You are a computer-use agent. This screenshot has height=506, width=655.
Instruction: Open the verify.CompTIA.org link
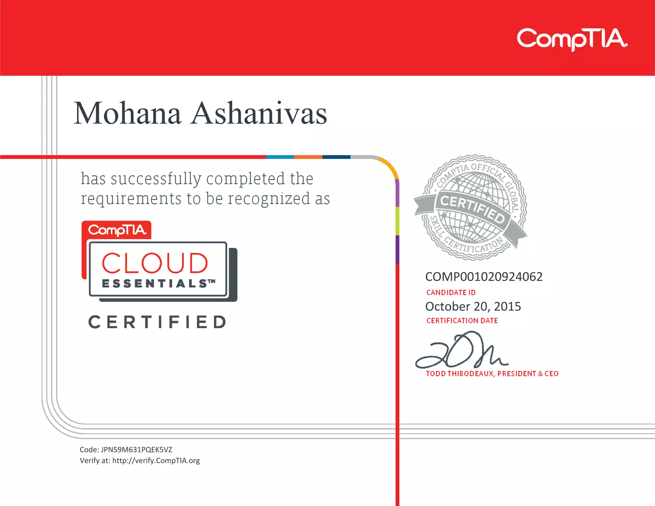(x=156, y=461)
